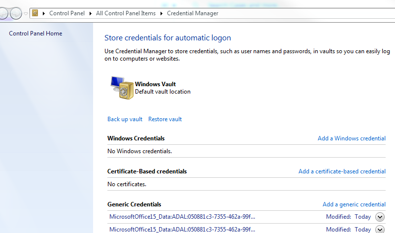The image size is (395, 233).
Task: Click 'Default vault location' text
Action: [163, 92]
